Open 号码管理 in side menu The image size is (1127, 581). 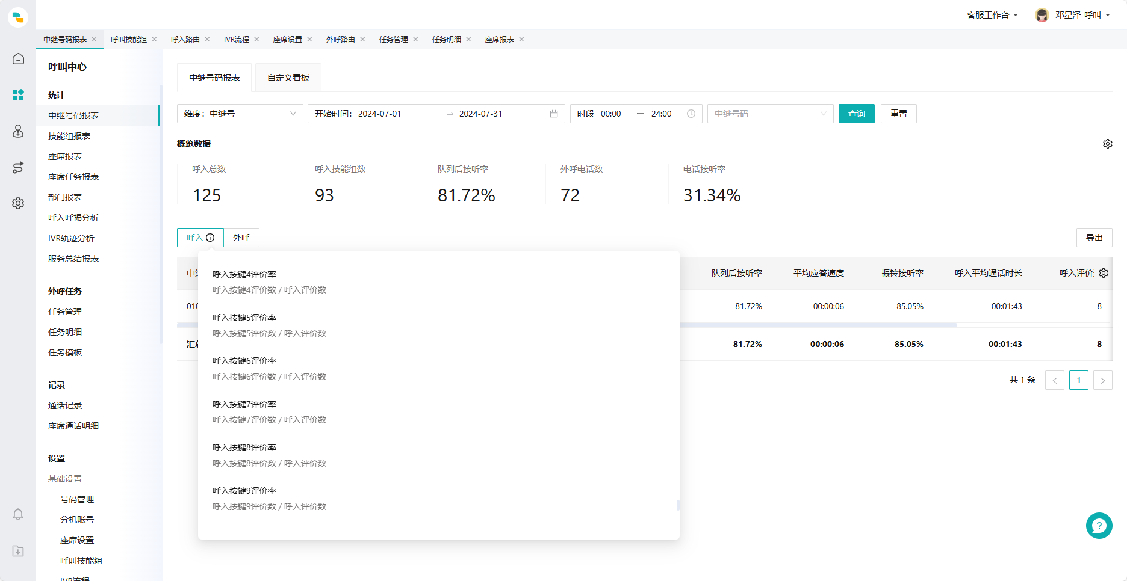click(x=77, y=499)
